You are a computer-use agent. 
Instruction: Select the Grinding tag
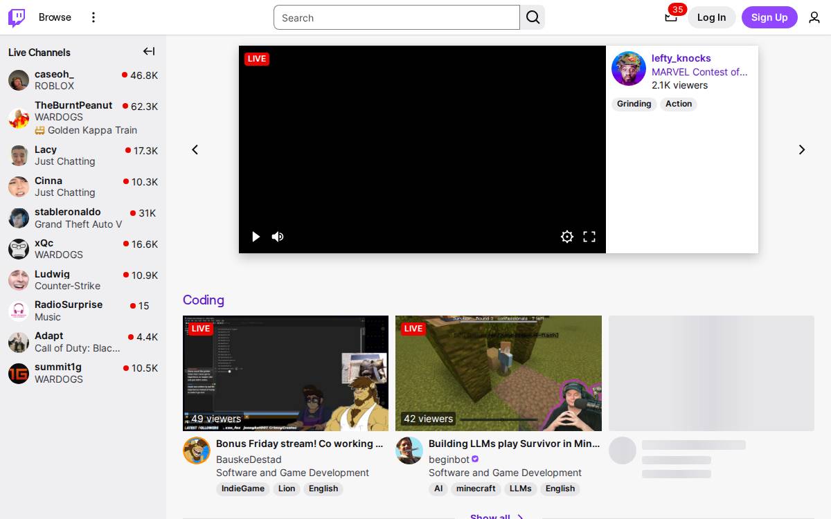point(634,104)
